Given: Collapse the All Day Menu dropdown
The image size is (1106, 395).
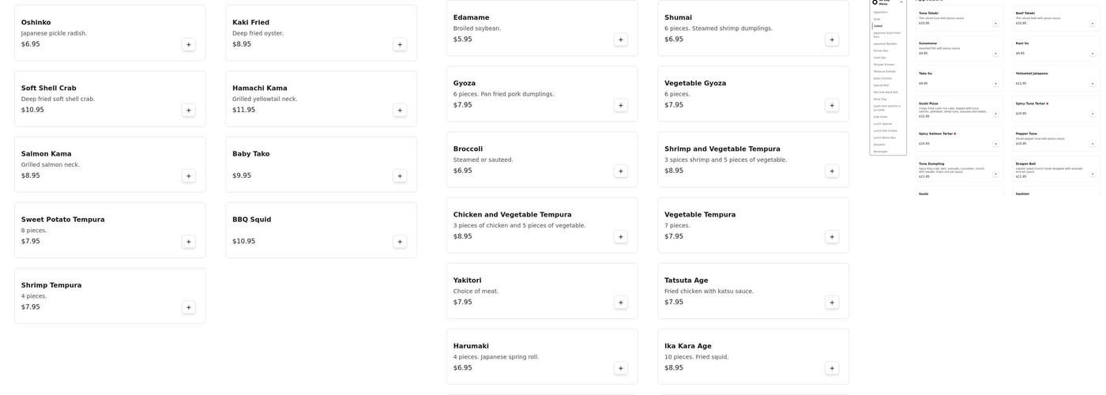Looking at the screenshot, I should tap(901, 2).
